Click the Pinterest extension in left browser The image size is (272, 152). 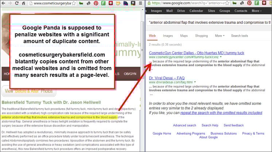(x=96, y=3)
